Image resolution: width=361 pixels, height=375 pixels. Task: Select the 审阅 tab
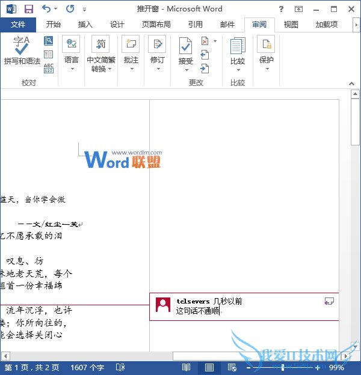[259, 25]
